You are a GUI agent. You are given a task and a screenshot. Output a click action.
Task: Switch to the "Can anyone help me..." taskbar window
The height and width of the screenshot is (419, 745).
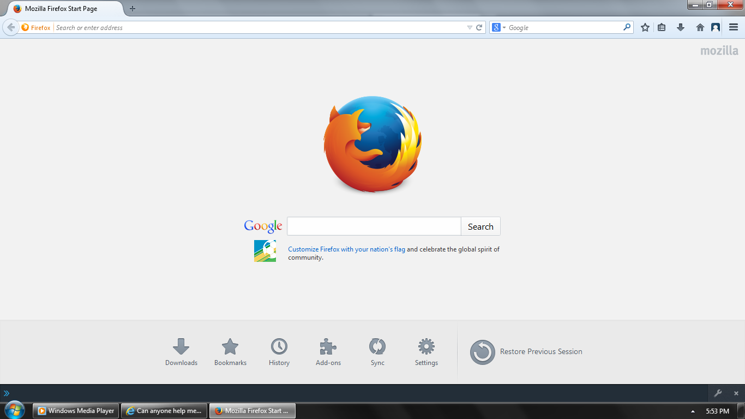tap(164, 411)
